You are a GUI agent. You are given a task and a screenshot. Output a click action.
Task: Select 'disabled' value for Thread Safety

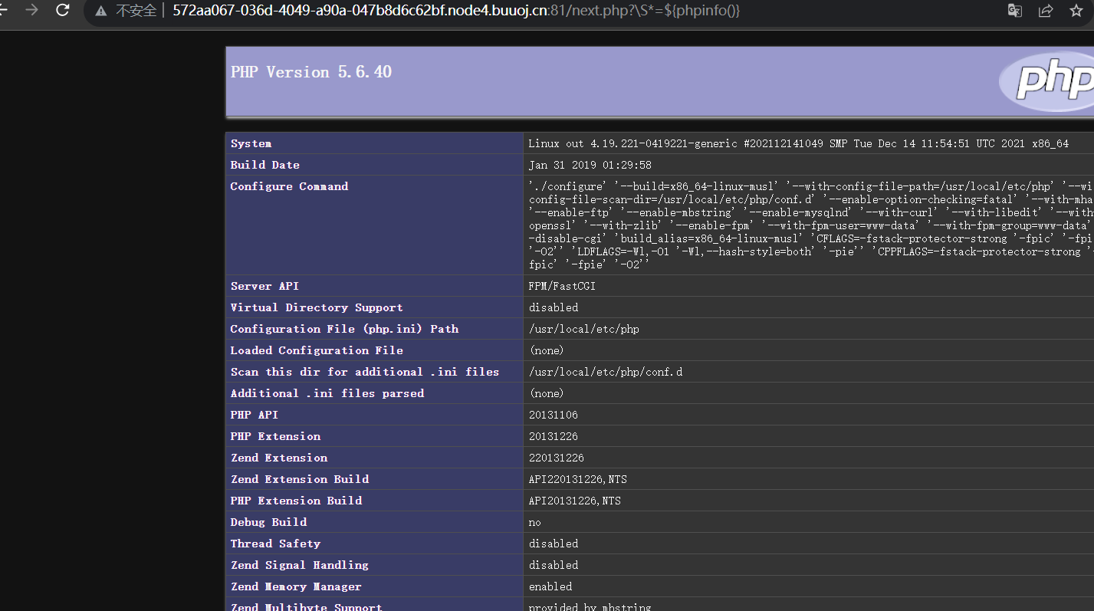(554, 544)
